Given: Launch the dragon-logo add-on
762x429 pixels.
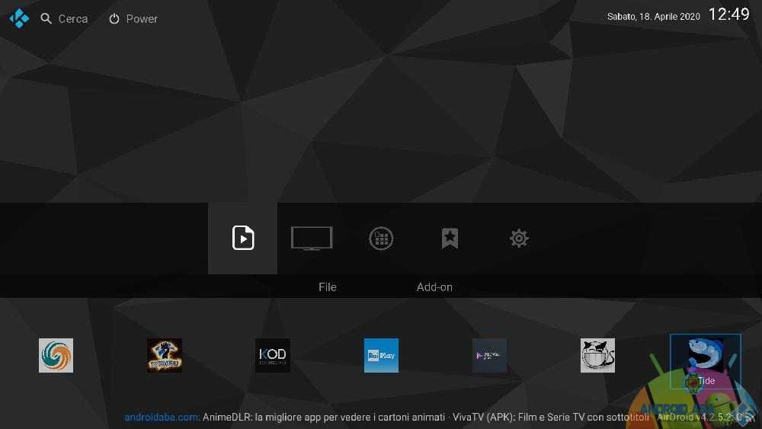Looking at the screenshot, I should click(165, 356).
